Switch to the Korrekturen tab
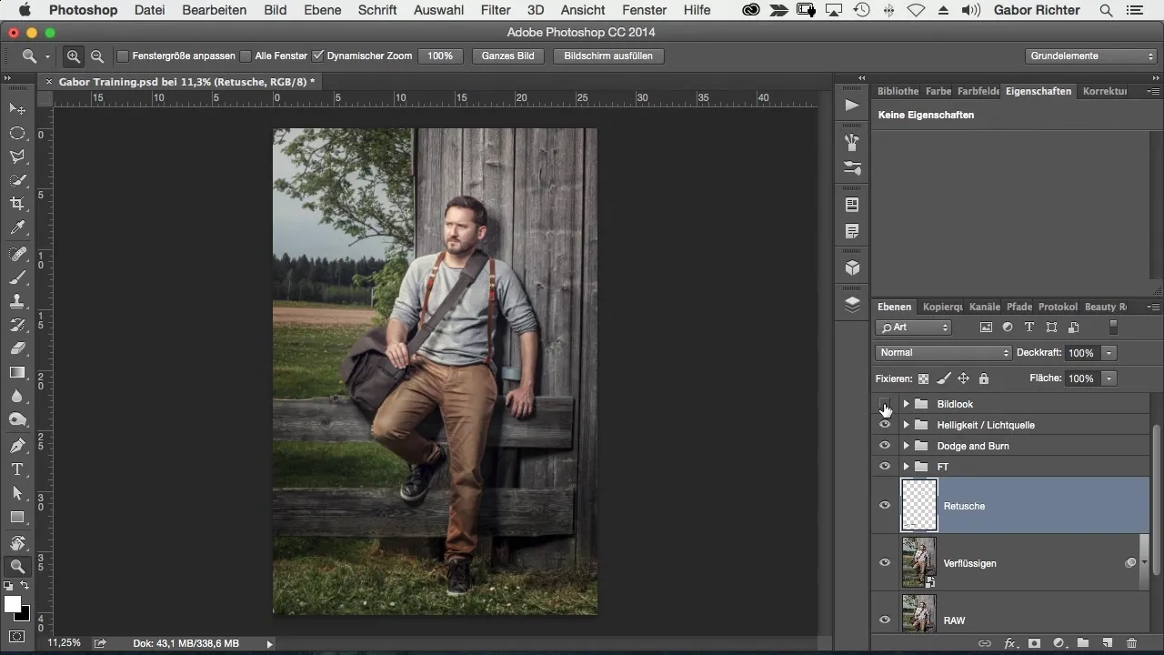Viewport: 1164px width, 655px height. 1105,91
